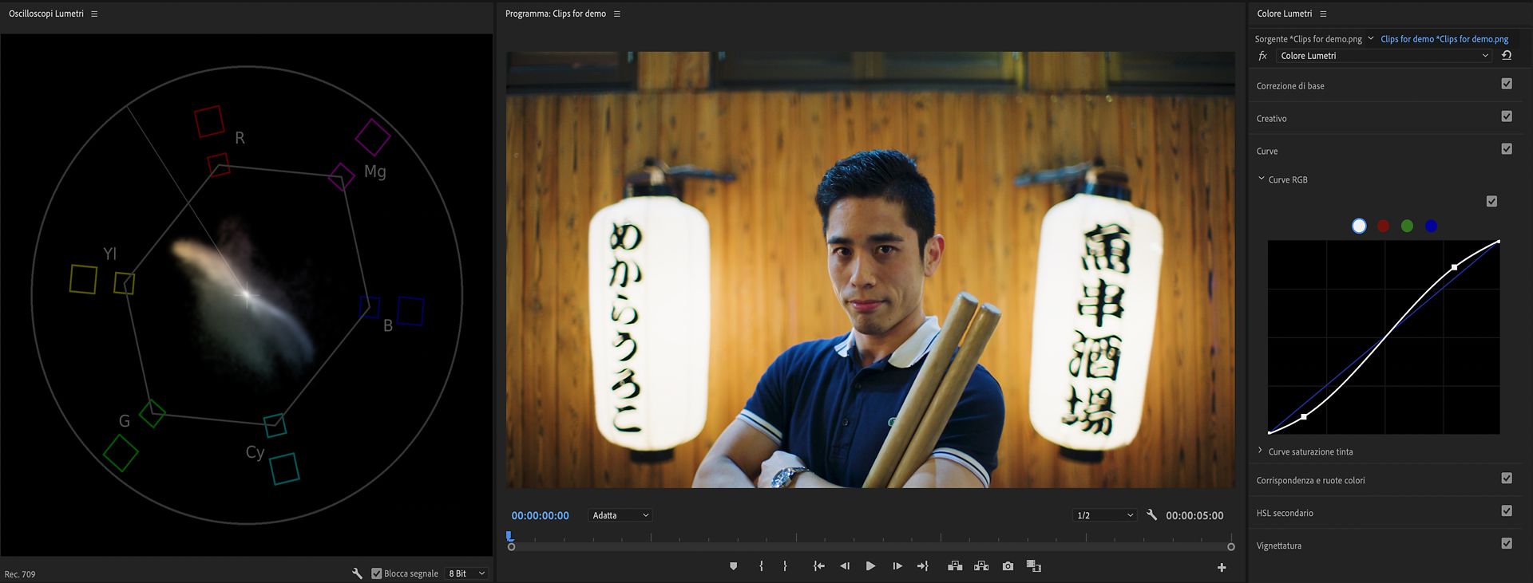Select the red channel curve swatch

pos(1383,227)
